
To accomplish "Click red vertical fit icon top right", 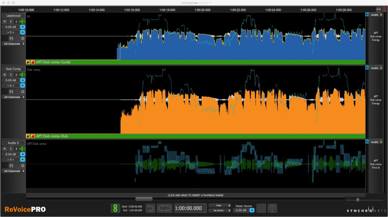I will pos(384,9).
